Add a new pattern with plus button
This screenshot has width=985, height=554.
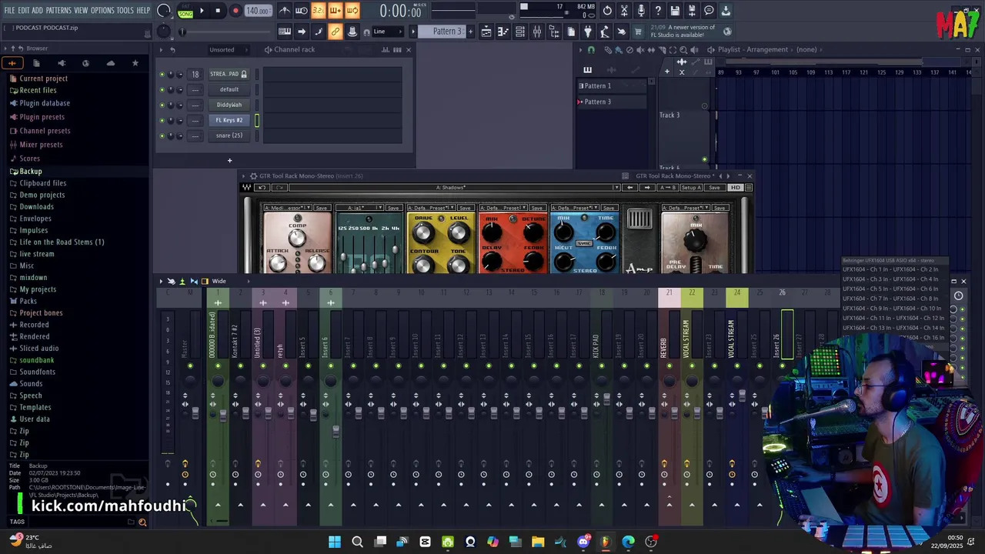tap(469, 32)
